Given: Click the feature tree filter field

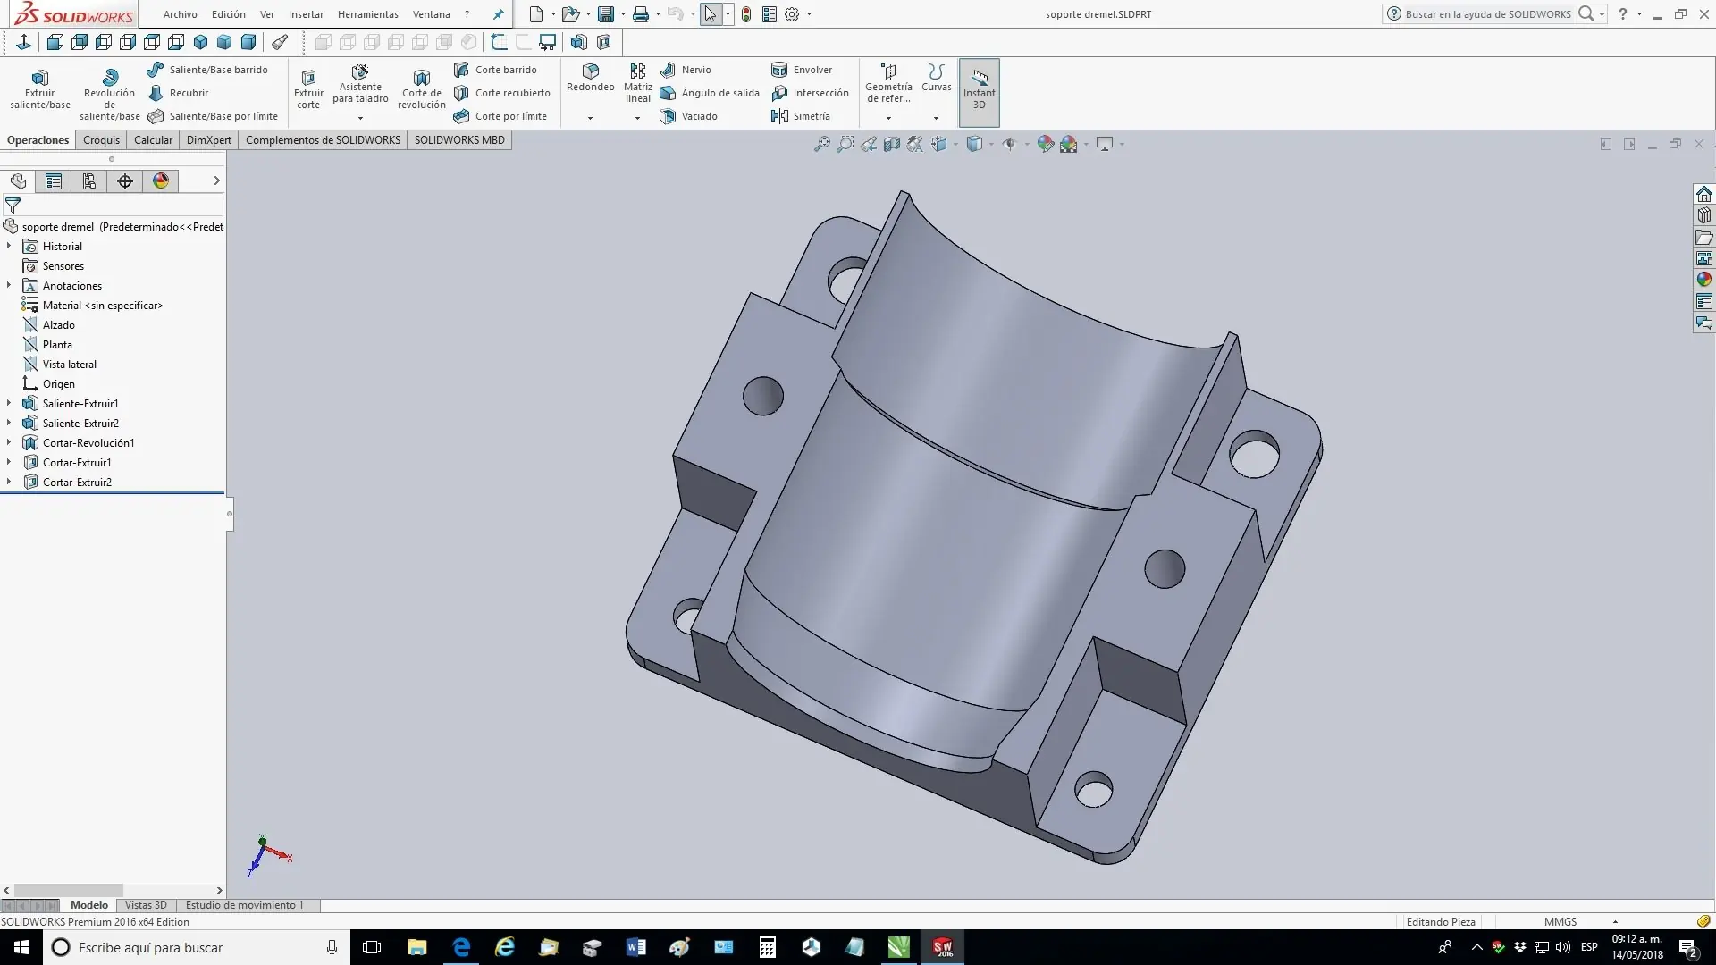Looking at the screenshot, I should 113,206.
